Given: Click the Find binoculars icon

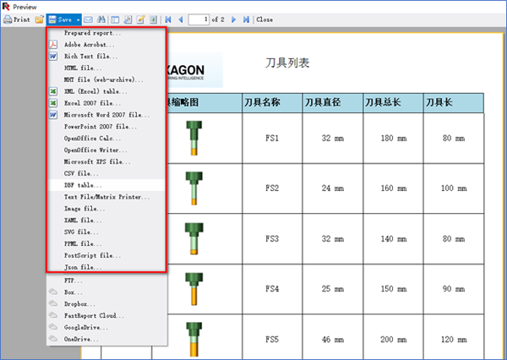Looking at the screenshot, I should click(102, 19).
